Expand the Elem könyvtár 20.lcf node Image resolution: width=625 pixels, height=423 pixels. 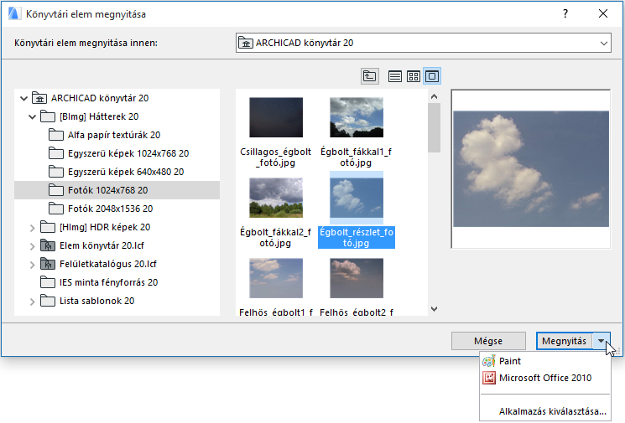[x=32, y=246]
